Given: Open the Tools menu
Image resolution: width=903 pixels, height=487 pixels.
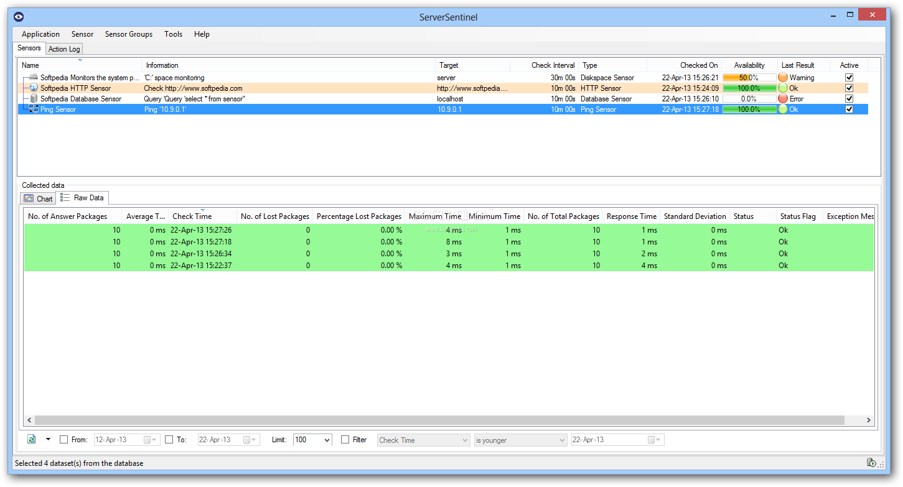Looking at the screenshot, I should (x=174, y=34).
